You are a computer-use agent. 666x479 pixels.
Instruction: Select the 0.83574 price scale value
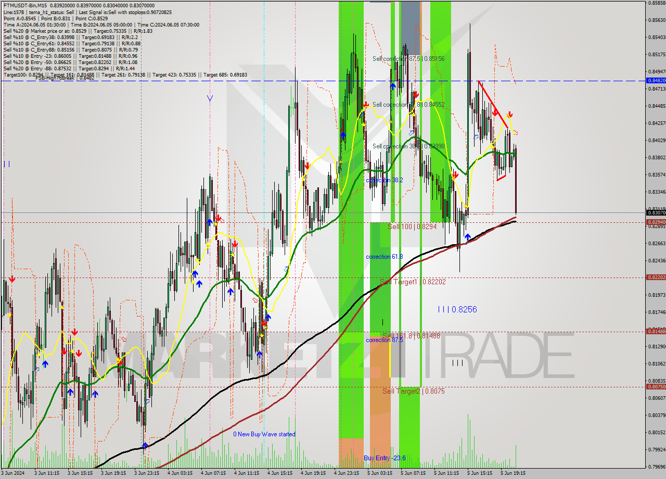pos(657,174)
